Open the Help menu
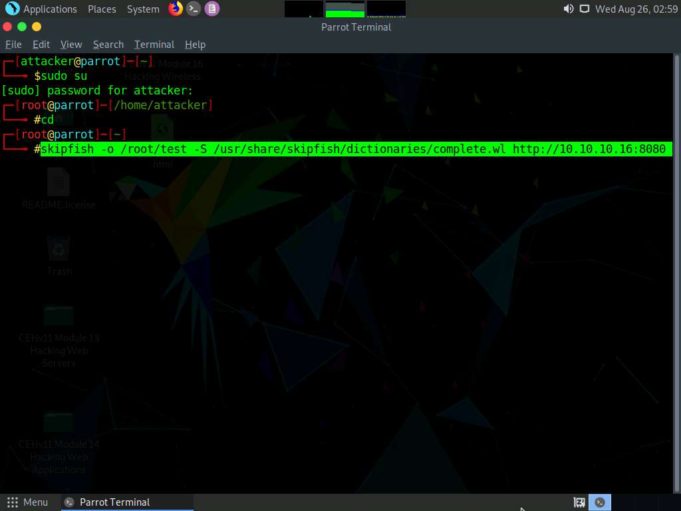The height and width of the screenshot is (511, 681). coord(195,45)
